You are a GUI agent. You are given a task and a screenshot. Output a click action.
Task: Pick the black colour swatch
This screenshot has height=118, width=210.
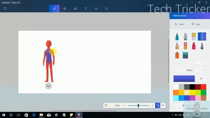tap(193, 87)
